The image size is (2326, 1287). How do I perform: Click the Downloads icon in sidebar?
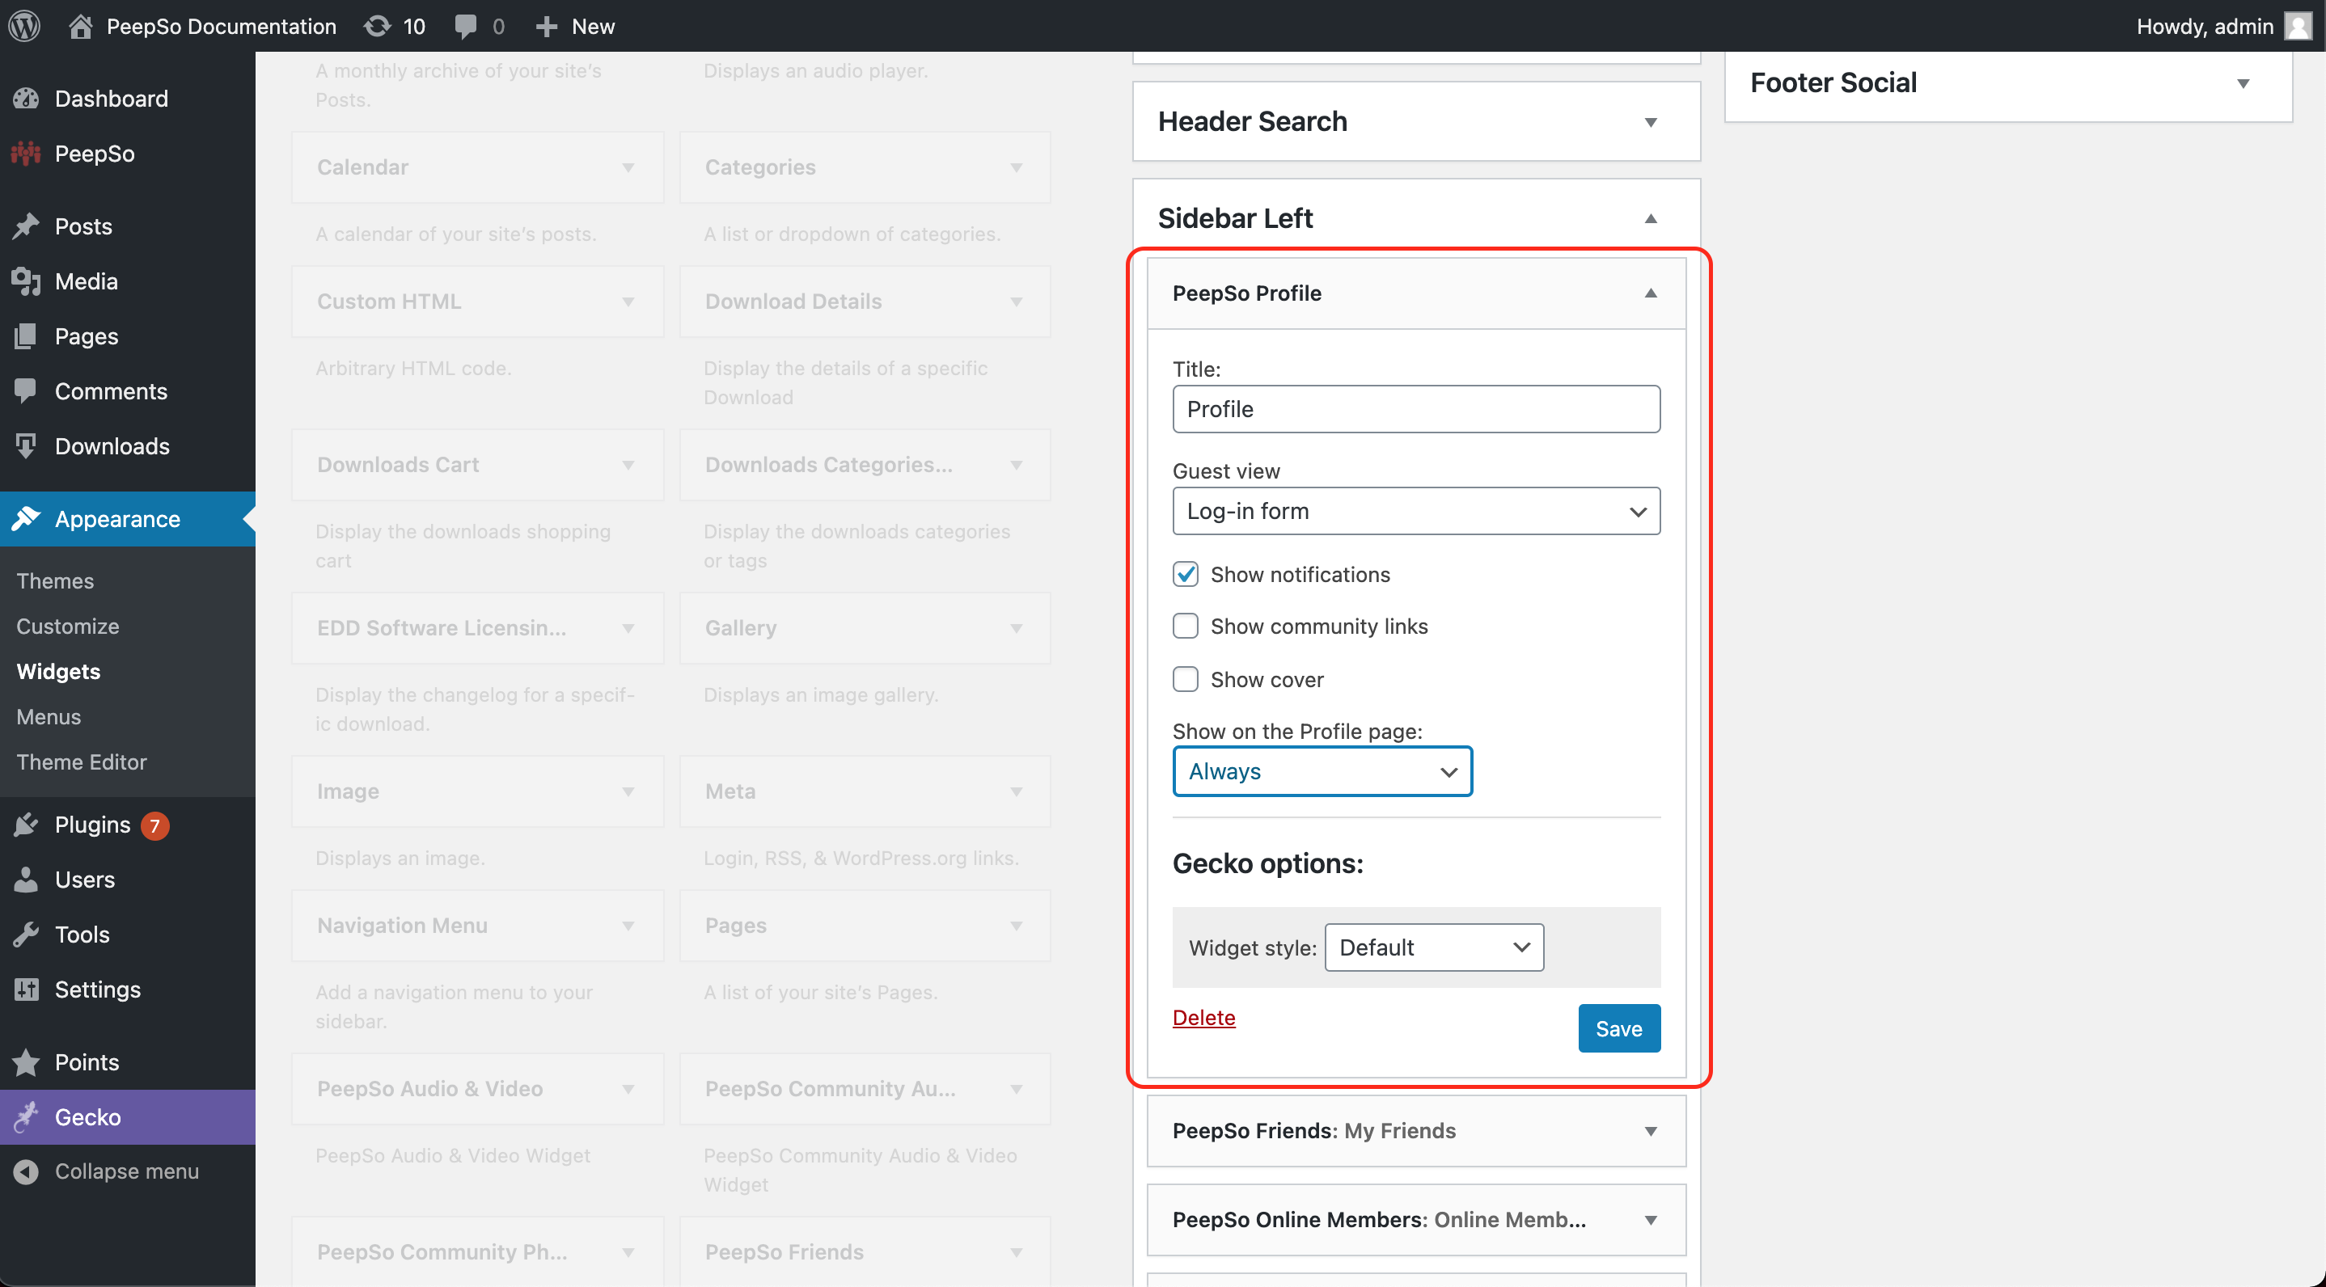click(x=26, y=446)
